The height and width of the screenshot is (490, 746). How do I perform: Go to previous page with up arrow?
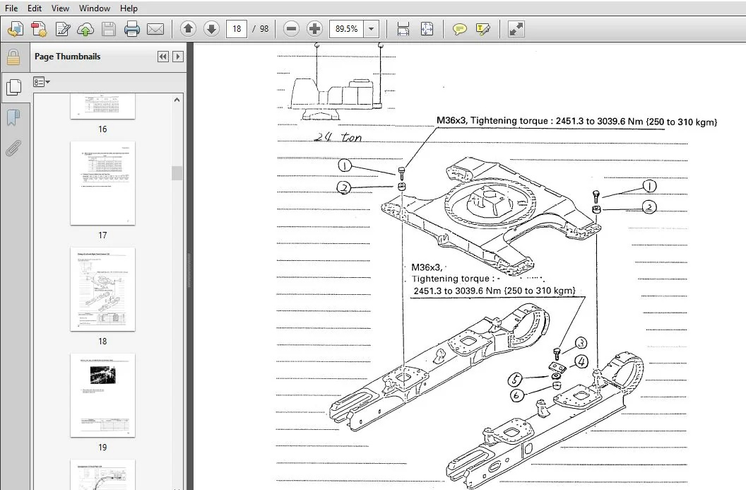coord(189,29)
